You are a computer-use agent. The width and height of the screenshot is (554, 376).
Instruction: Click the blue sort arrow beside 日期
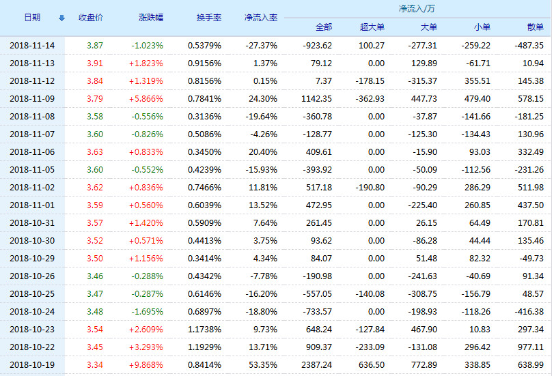[x=62, y=18]
